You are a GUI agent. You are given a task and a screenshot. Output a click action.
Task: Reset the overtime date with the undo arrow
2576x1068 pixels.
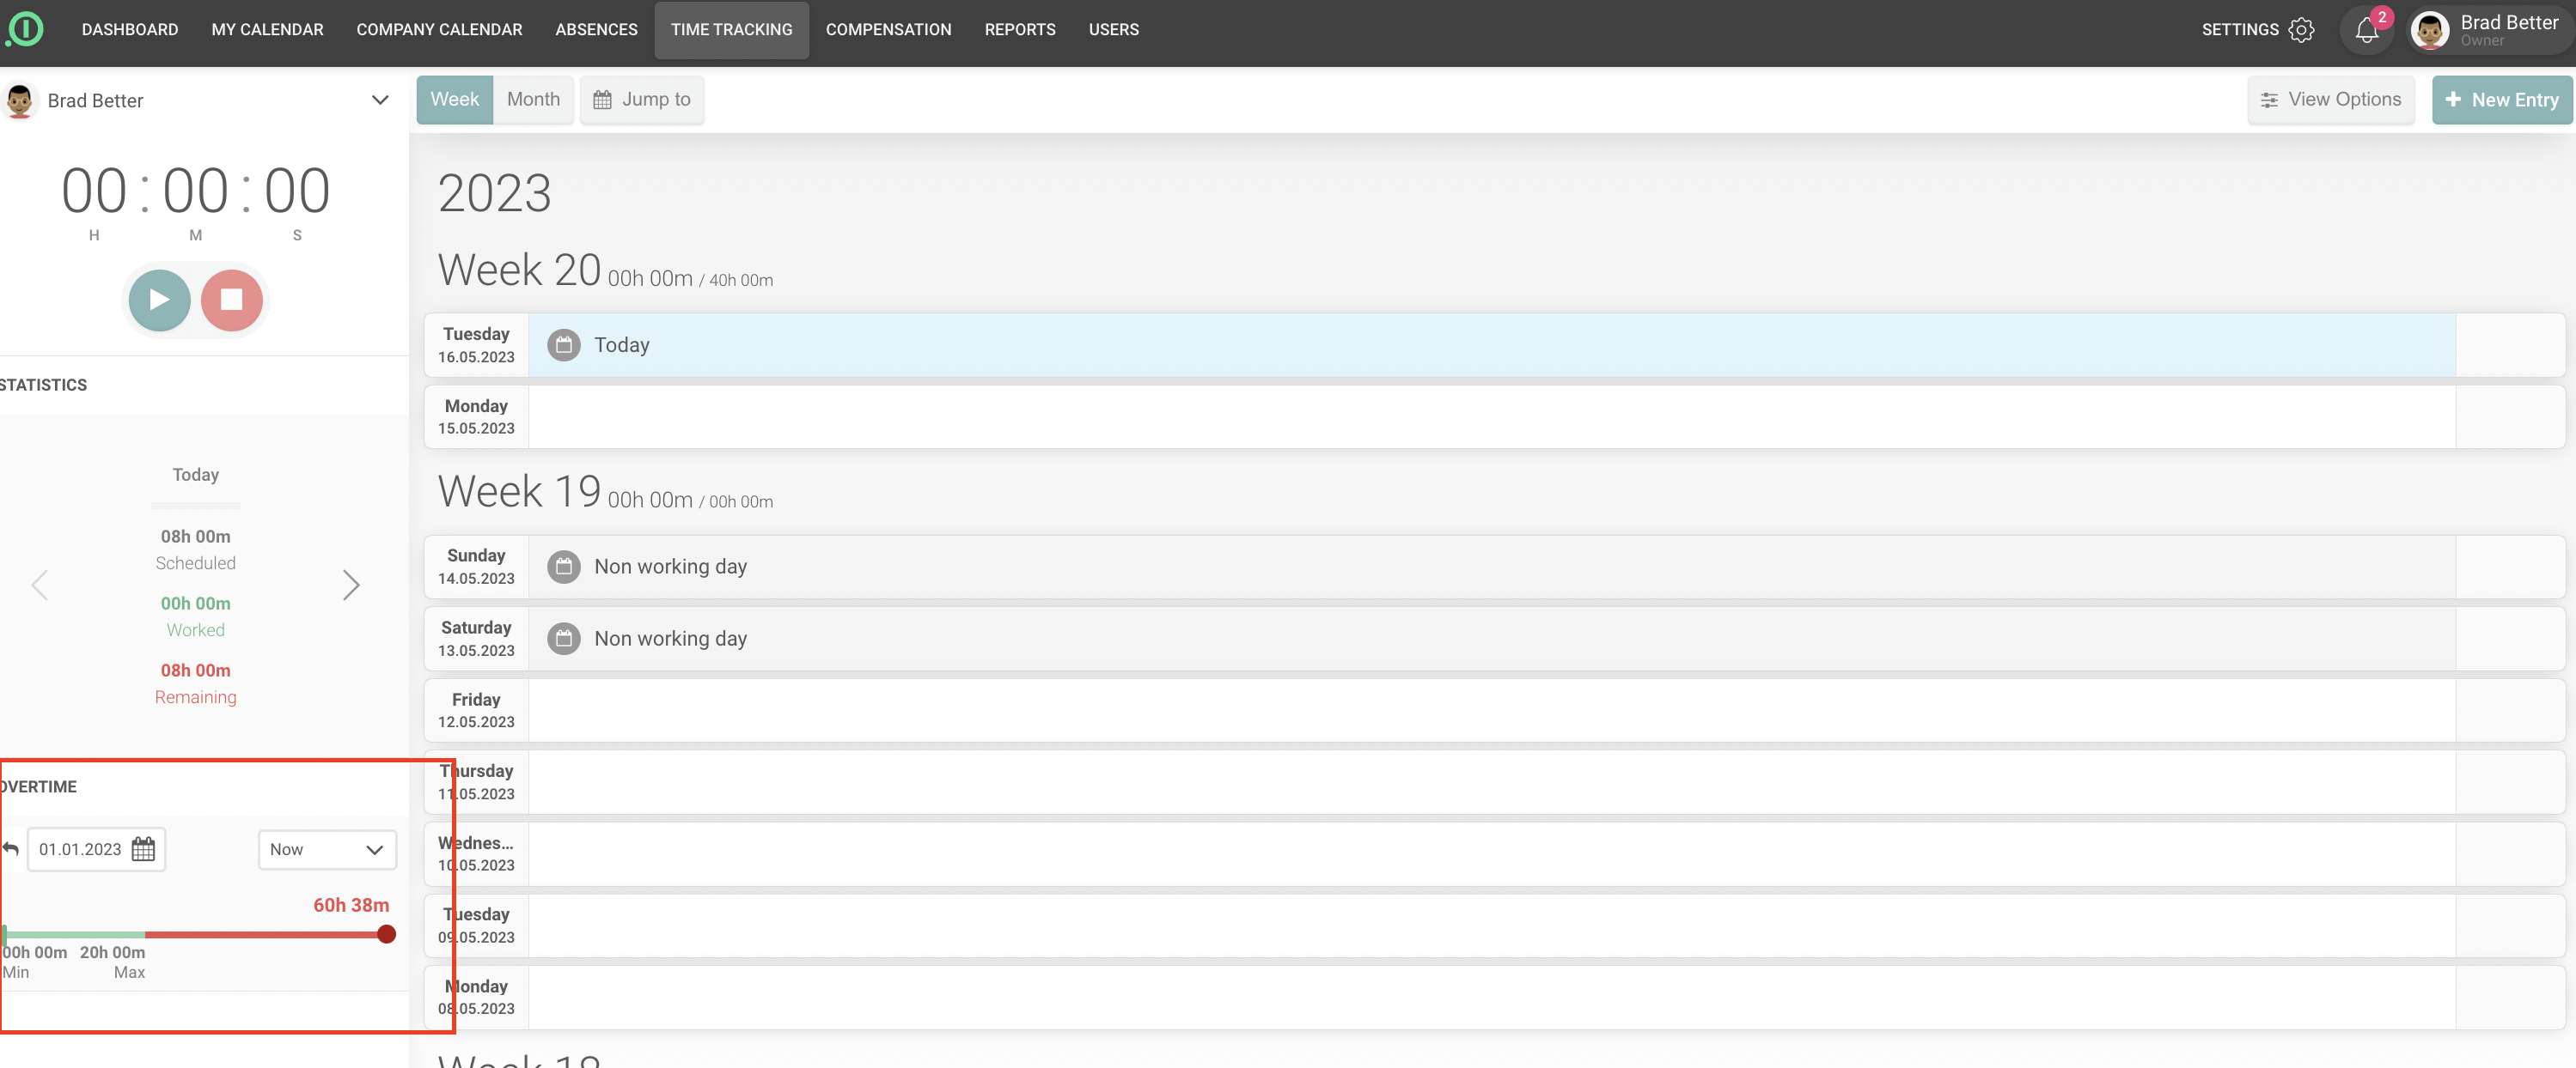(11, 849)
